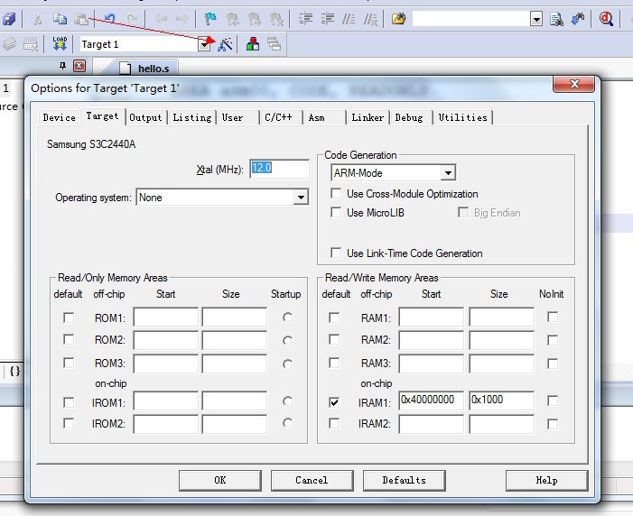Click the Copy icon in toolbar
The width and height of the screenshot is (633, 516).
pos(60,19)
